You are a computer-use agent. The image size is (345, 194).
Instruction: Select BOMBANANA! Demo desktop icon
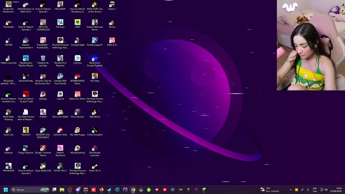point(77,79)
